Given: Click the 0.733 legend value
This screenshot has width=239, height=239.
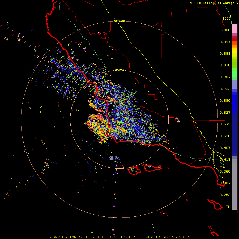Looking at the screenshot, I should [x=225, y=89].
